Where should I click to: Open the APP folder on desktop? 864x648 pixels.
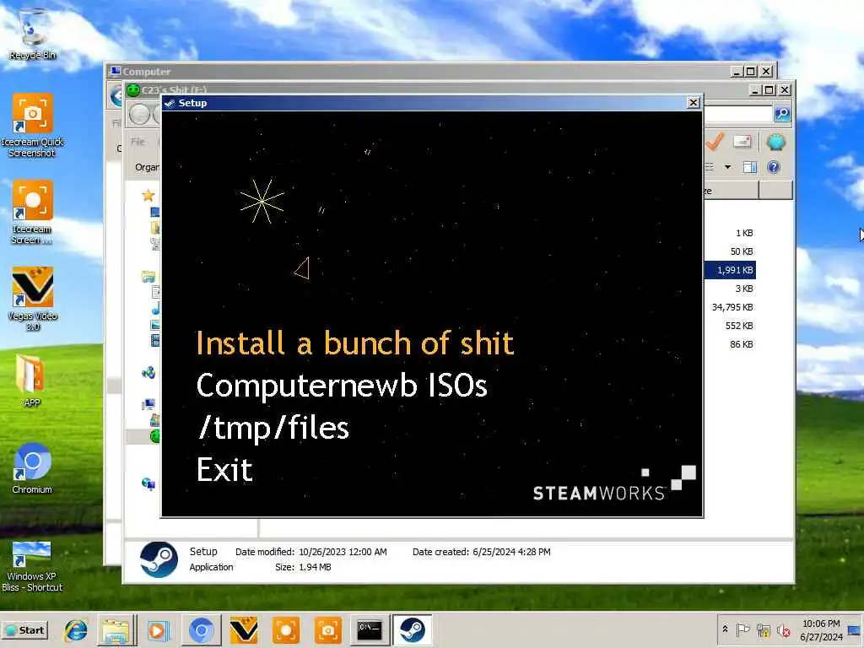[x=32, y=381]
